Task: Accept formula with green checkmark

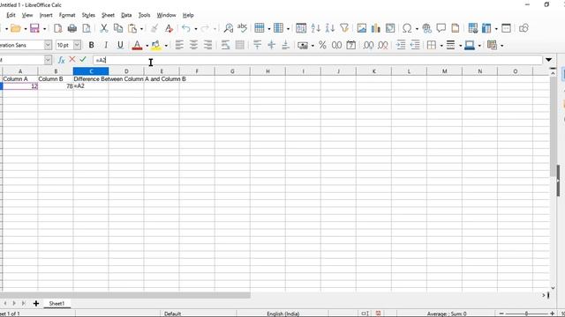Action: coord(83,59)
